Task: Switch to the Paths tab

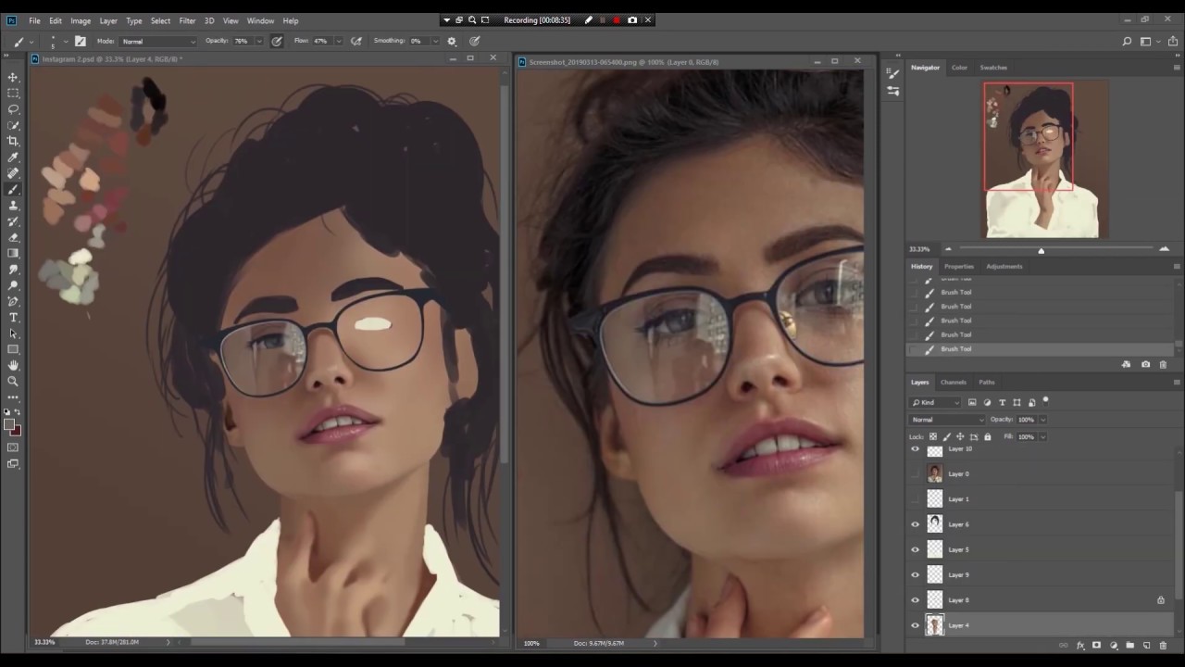Action: [987, 382]
